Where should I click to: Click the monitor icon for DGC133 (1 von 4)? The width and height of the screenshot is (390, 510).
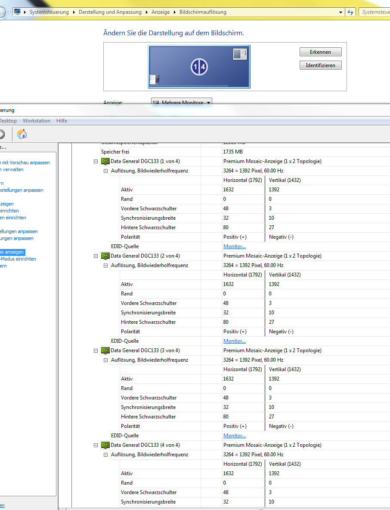pos(105,161)
